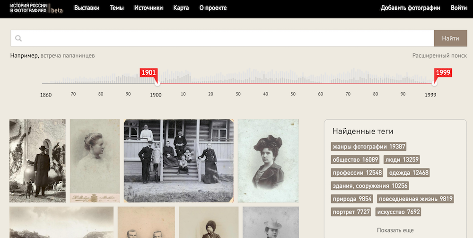Viewport: 473px width, 238px height.
Task: Focus the photo search input field
Action: point(227,38)
